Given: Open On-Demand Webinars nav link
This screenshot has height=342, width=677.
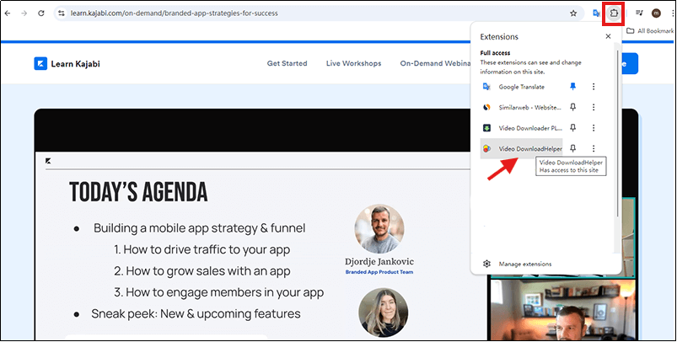Looking at the screenshot, I should point(435,63).
